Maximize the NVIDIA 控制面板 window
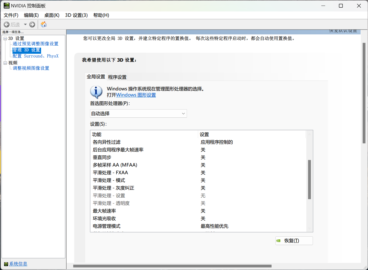 341,6
